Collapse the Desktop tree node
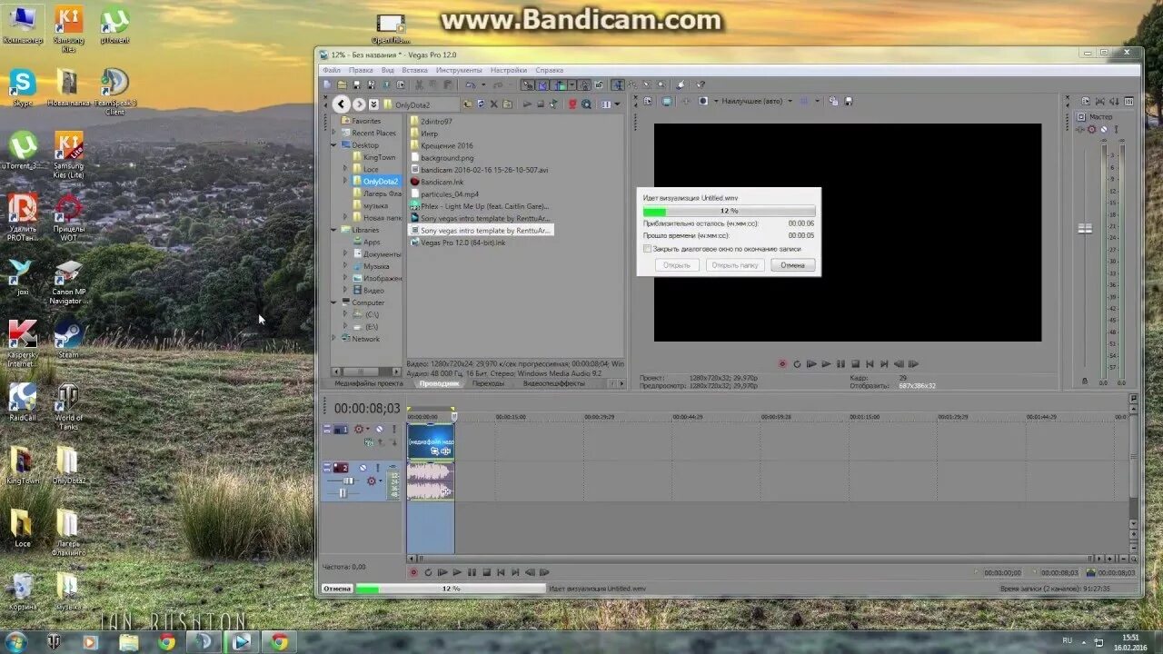 click(333, 145)
